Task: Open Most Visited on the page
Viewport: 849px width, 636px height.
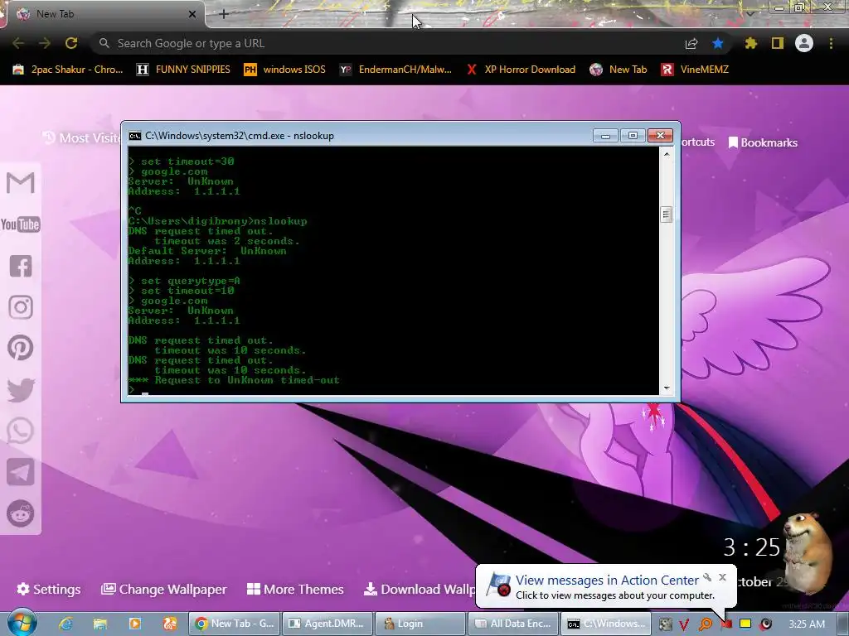Action: tap(82, 138)
